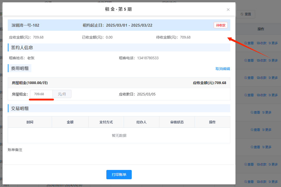The height and width of the screenshot is (187, 281).
Task: Click the red 待收款 status tag
Action: coord(220,25)
